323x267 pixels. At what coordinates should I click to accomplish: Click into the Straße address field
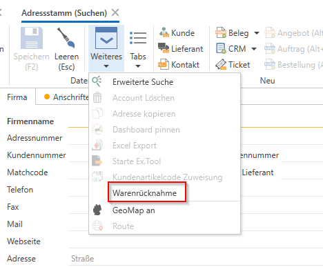click(x=195, y=259)
